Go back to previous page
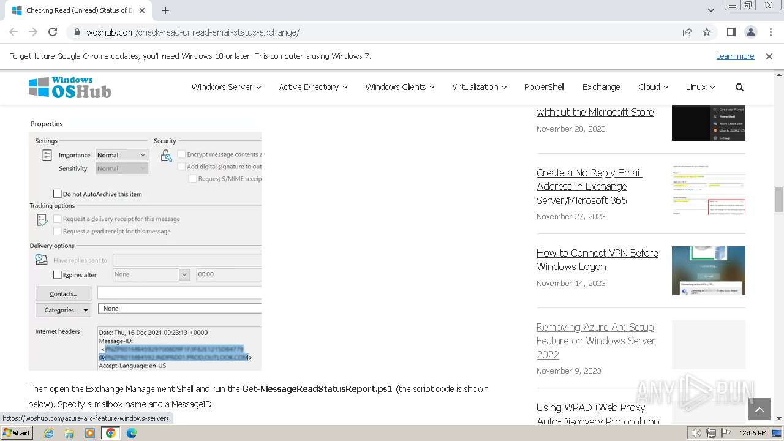This screenshot has height=441, width=784. (13, 32)
